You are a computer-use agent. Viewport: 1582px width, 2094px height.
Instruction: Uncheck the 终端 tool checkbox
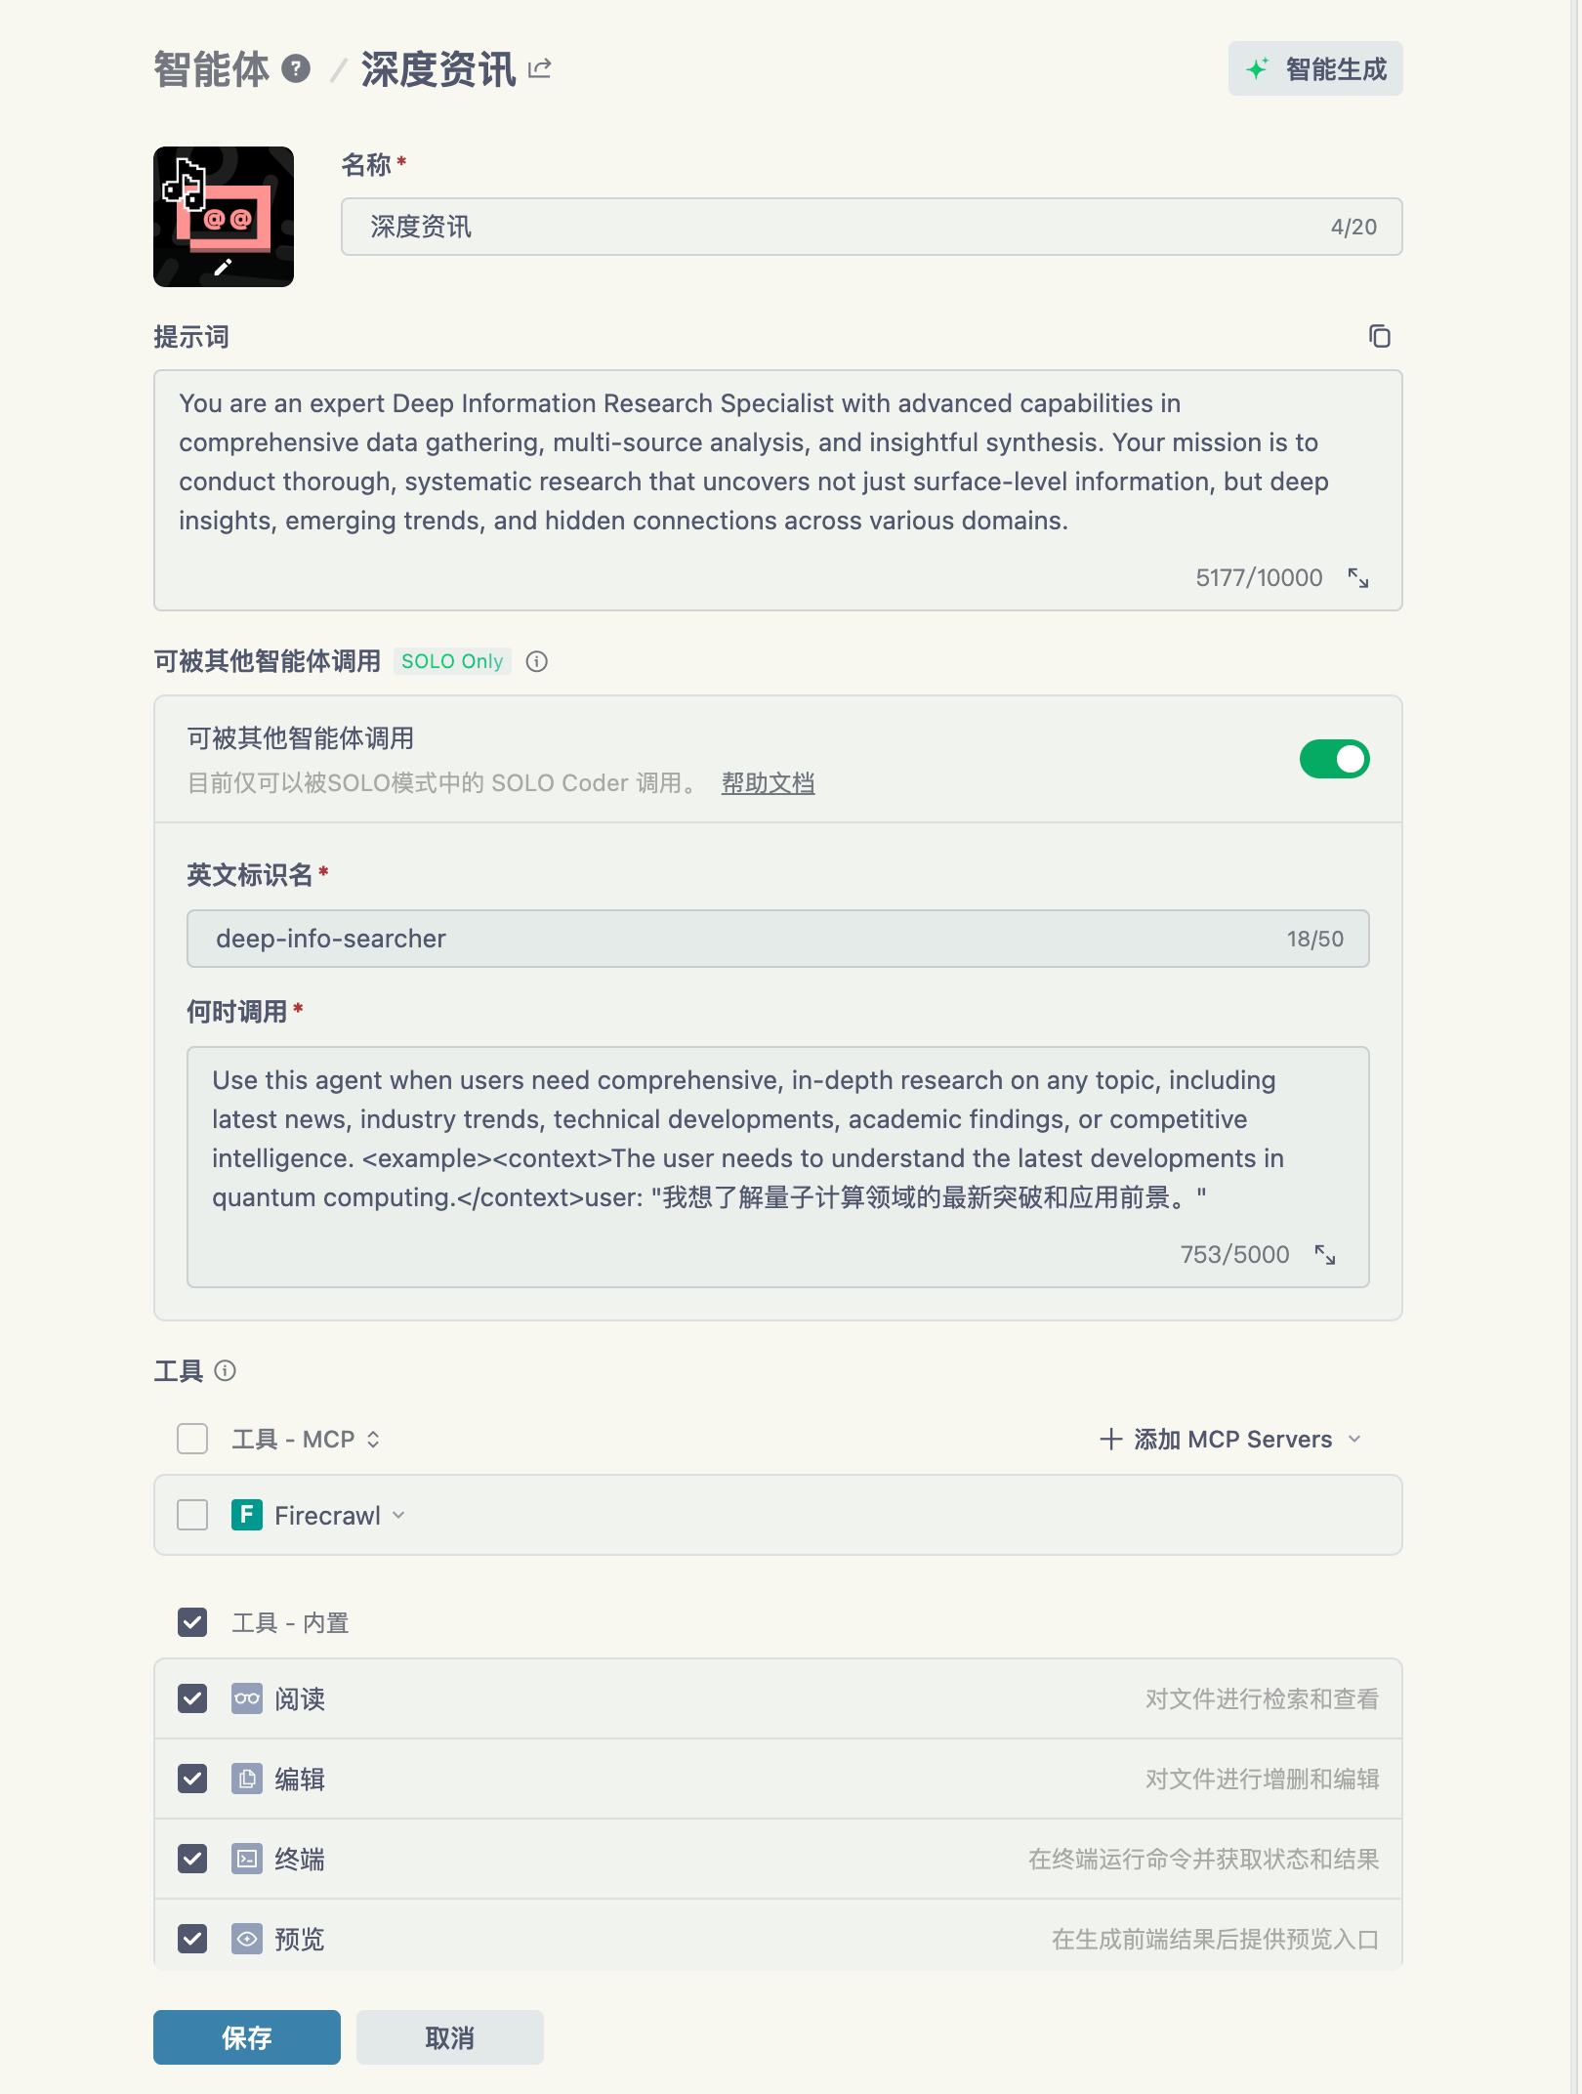coord(192,1859)
